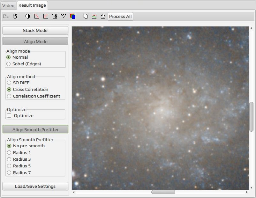The image size is (256, 198).
Task: Click the download arrow icon
Action: [x=103, y=16]
